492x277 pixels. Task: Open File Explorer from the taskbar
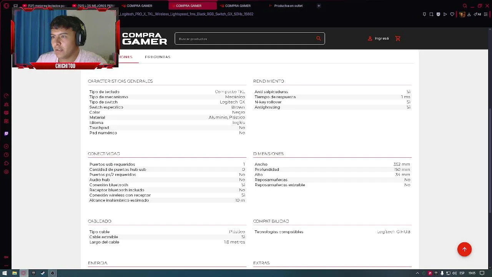click(x=14, y=273)
